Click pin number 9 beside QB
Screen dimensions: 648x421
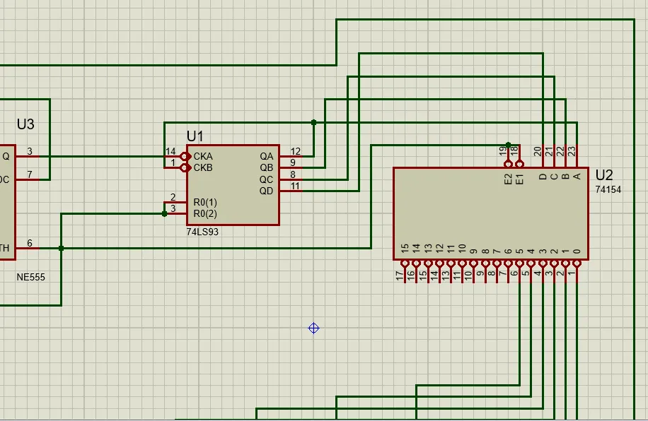(293, 163)
